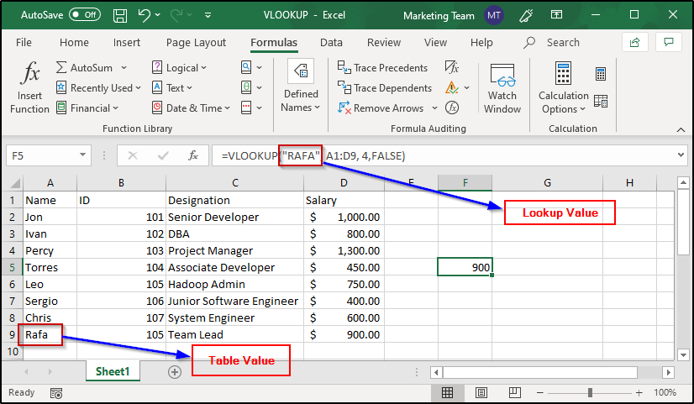Click the 100% zoom level
This screenshot has width=694, height=404.
tap(665, 392)
